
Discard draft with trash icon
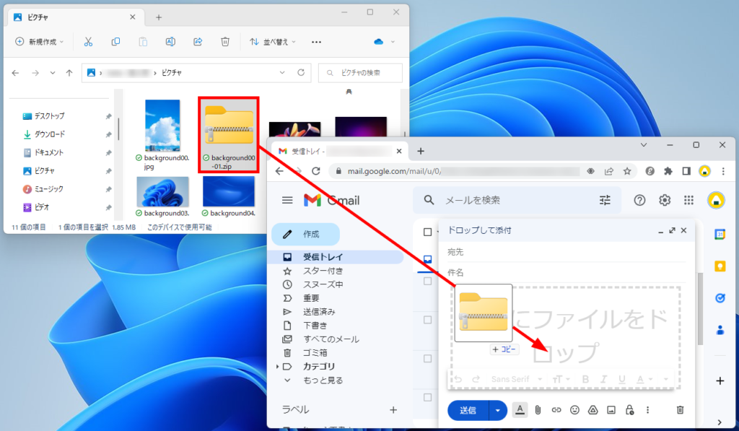[680, 410]
